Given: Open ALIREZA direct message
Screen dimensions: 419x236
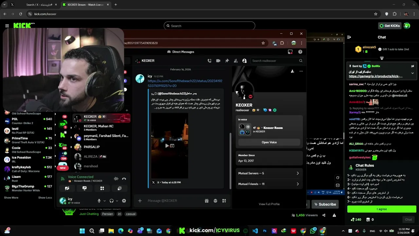Looking at the screenshot, I should point(101,157).
